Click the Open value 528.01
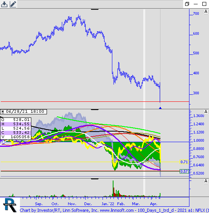Image resolution: width=209 pixels, height=213 pixels. [x=21, y=120]
